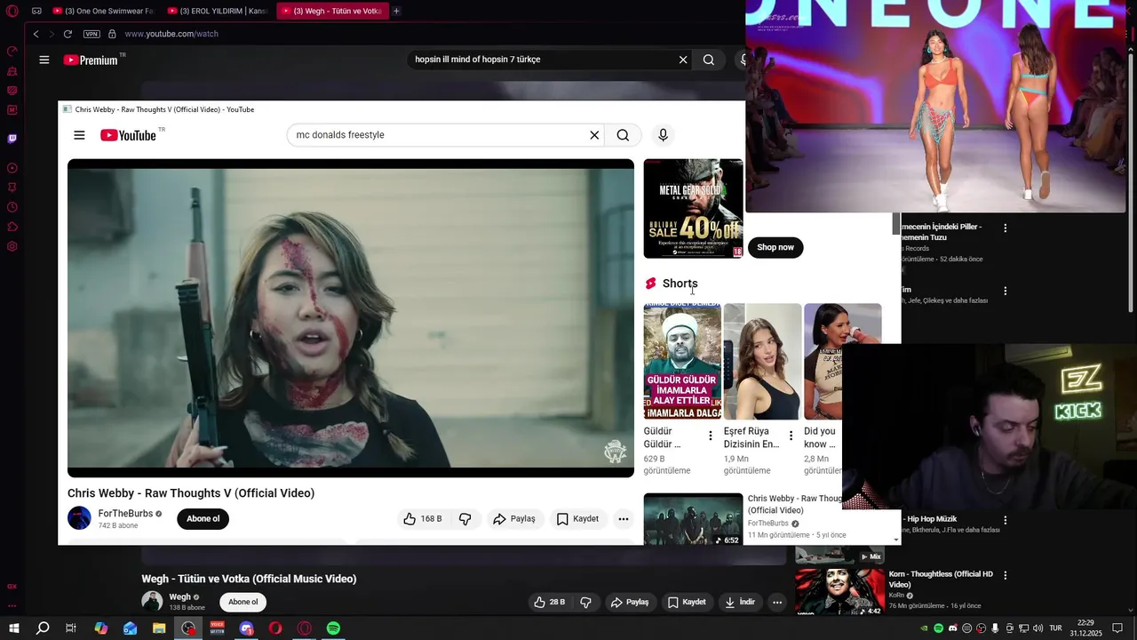Screen dimensions: 1137x640
Task: Reload the page in Opera browser
Action: (x=68, y=34)
